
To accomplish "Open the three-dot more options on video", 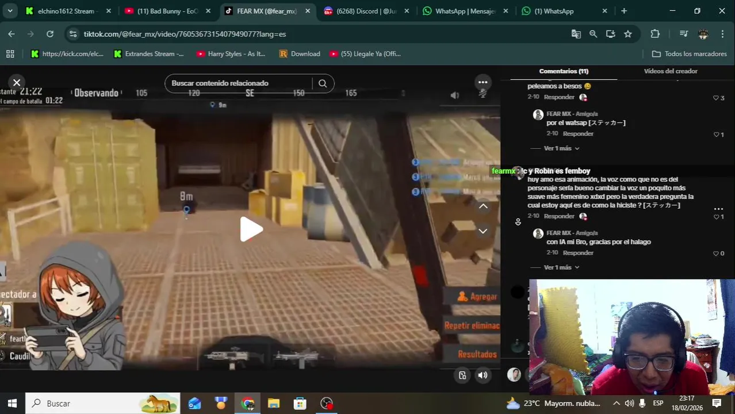I will 483,82.
